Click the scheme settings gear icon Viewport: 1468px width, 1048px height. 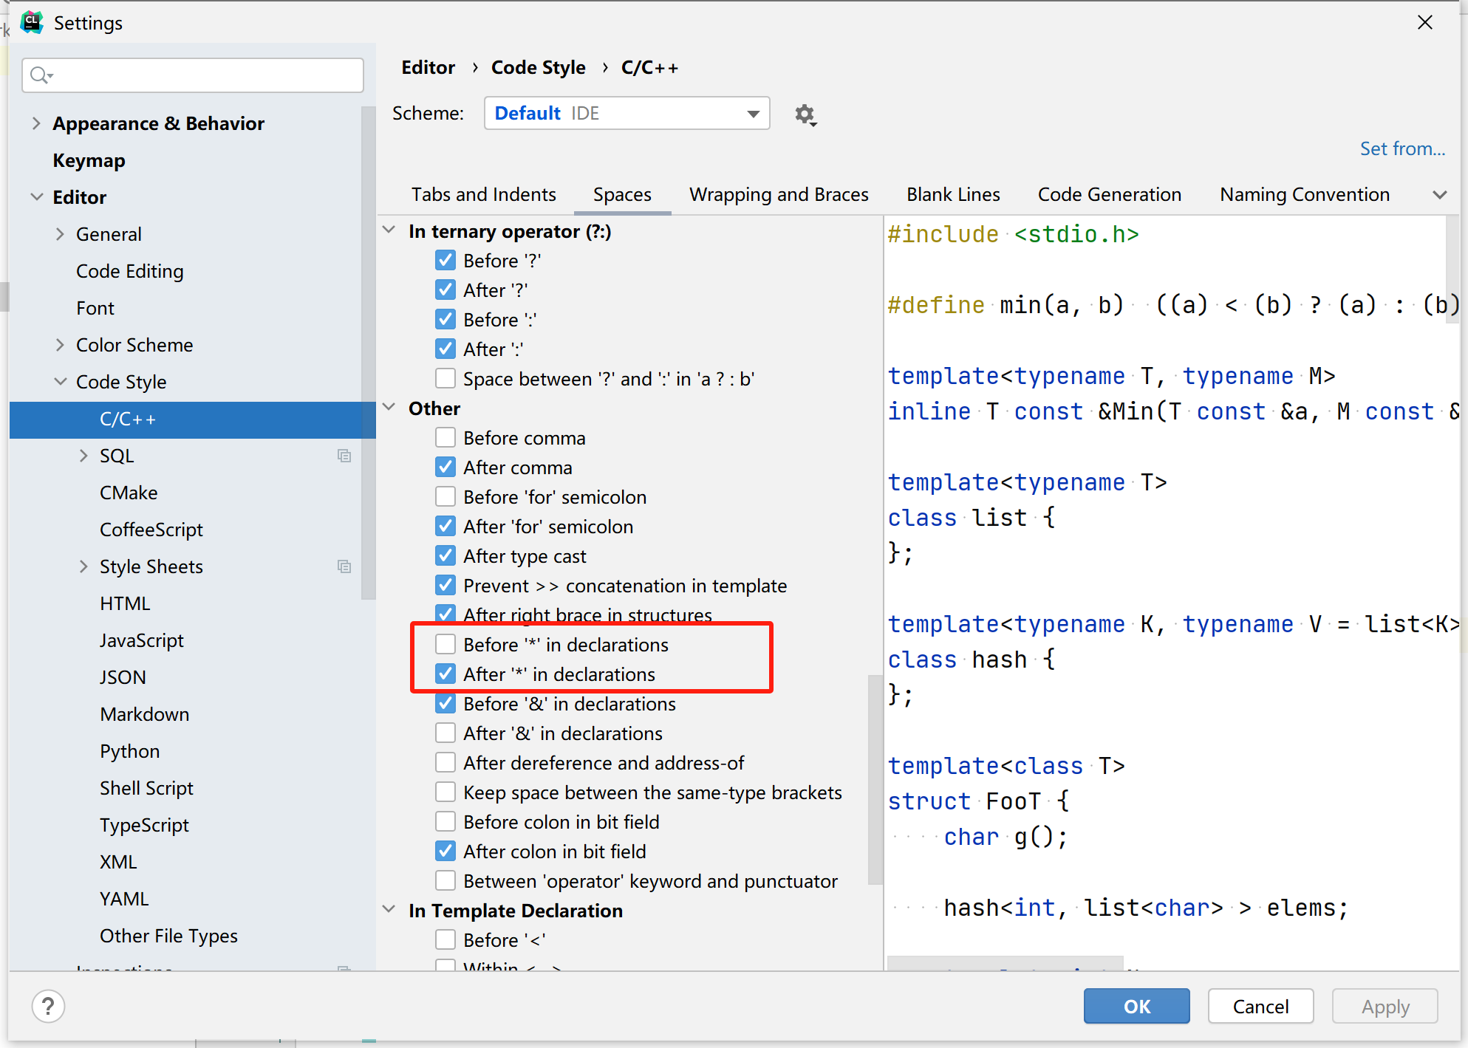[x=805, y=114]
